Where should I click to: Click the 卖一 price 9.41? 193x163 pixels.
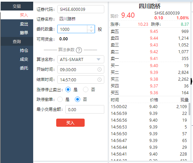pyautogui.click(x=154, y=59)
